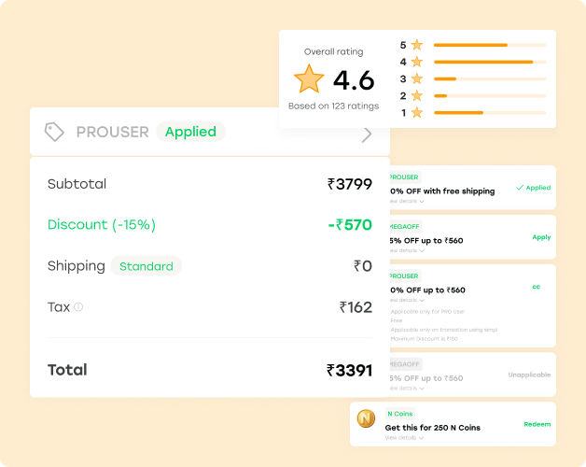Click the large overall rating star
Viewport: 586px width, 467px height.
(x=309, y=79)
